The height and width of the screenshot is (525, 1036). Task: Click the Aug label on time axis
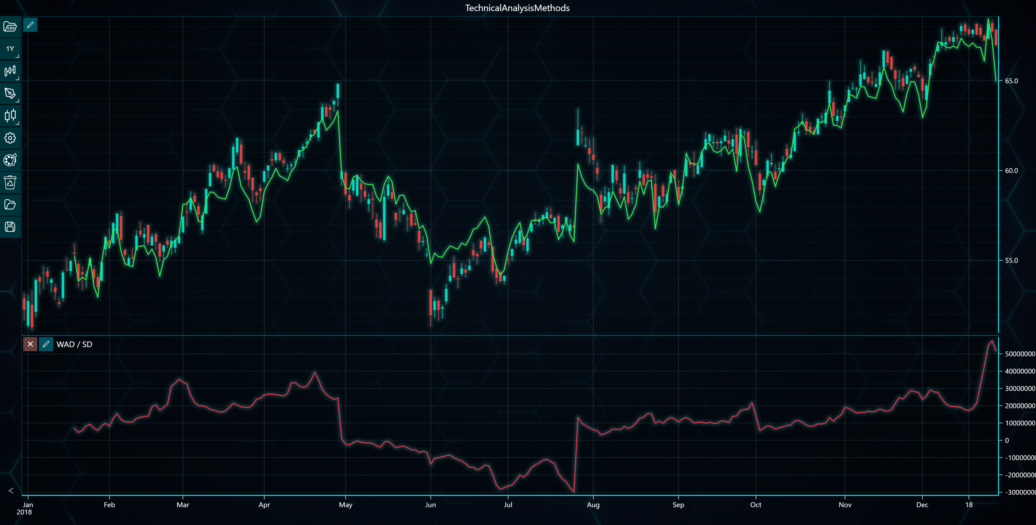[593, 505]
